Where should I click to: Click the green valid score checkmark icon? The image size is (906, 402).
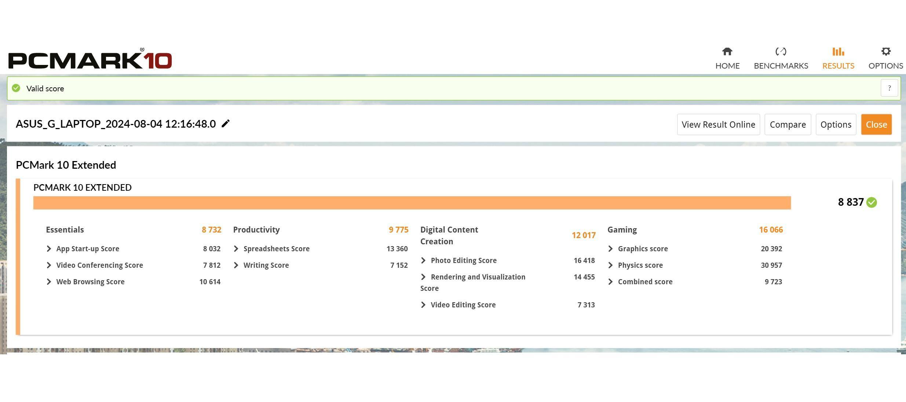(16, 88)
